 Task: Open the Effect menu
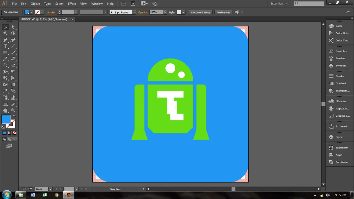[x=72, y=4]
